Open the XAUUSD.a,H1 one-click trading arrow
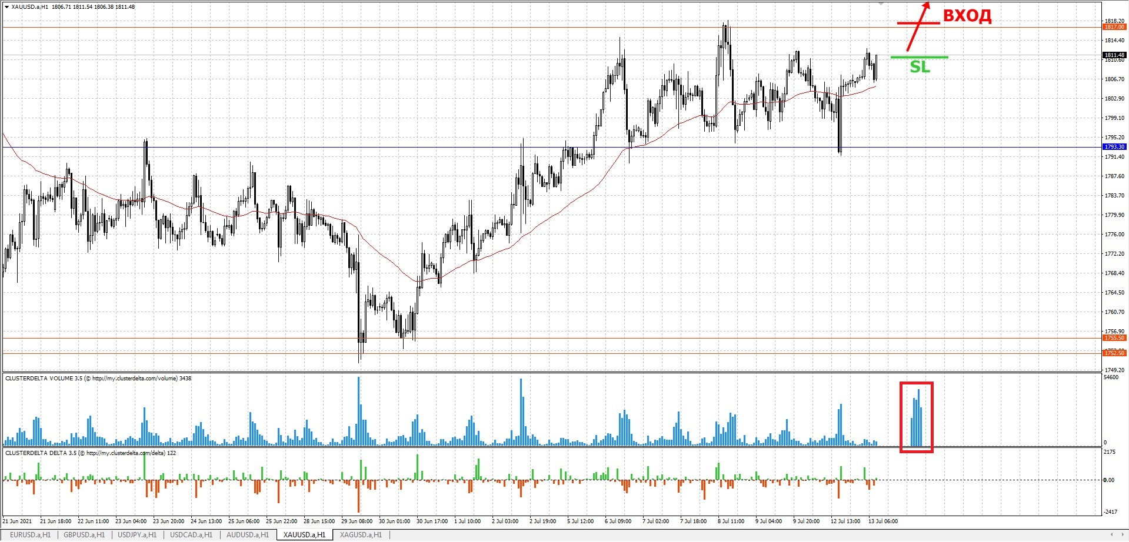1129x542 pixels. (x=6, y=7)
